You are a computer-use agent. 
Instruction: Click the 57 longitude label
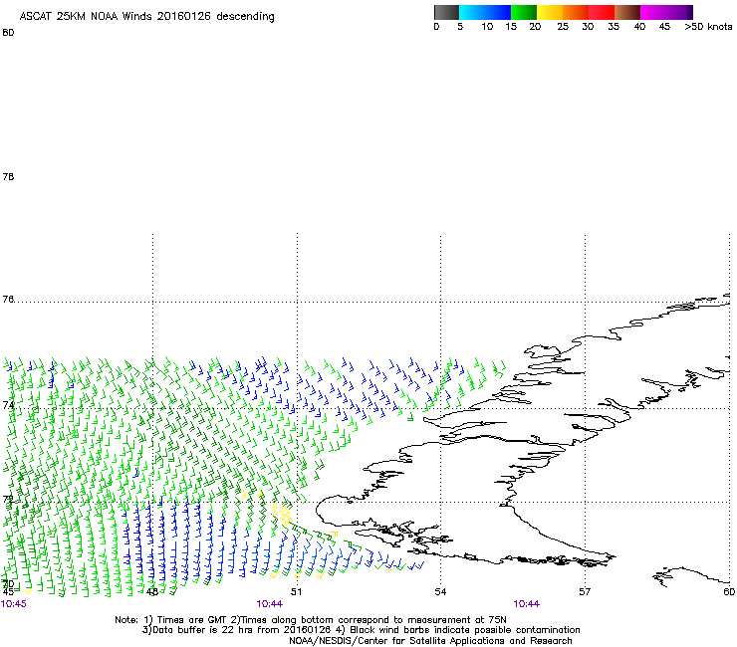[585, 592]
